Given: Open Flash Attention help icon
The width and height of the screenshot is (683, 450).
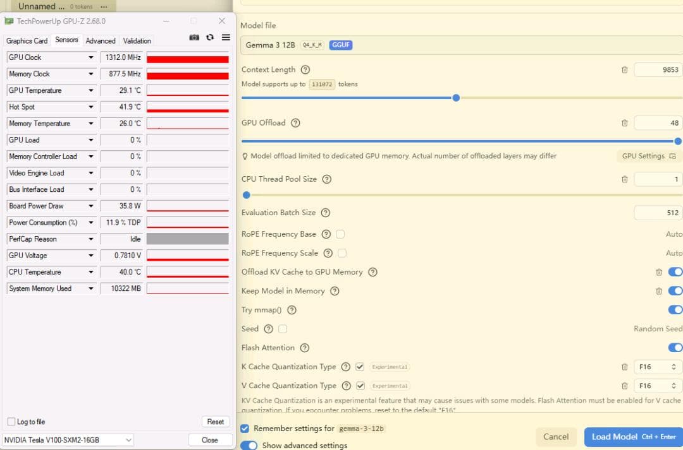Looking at the screenshot, I should click(305, 348).
